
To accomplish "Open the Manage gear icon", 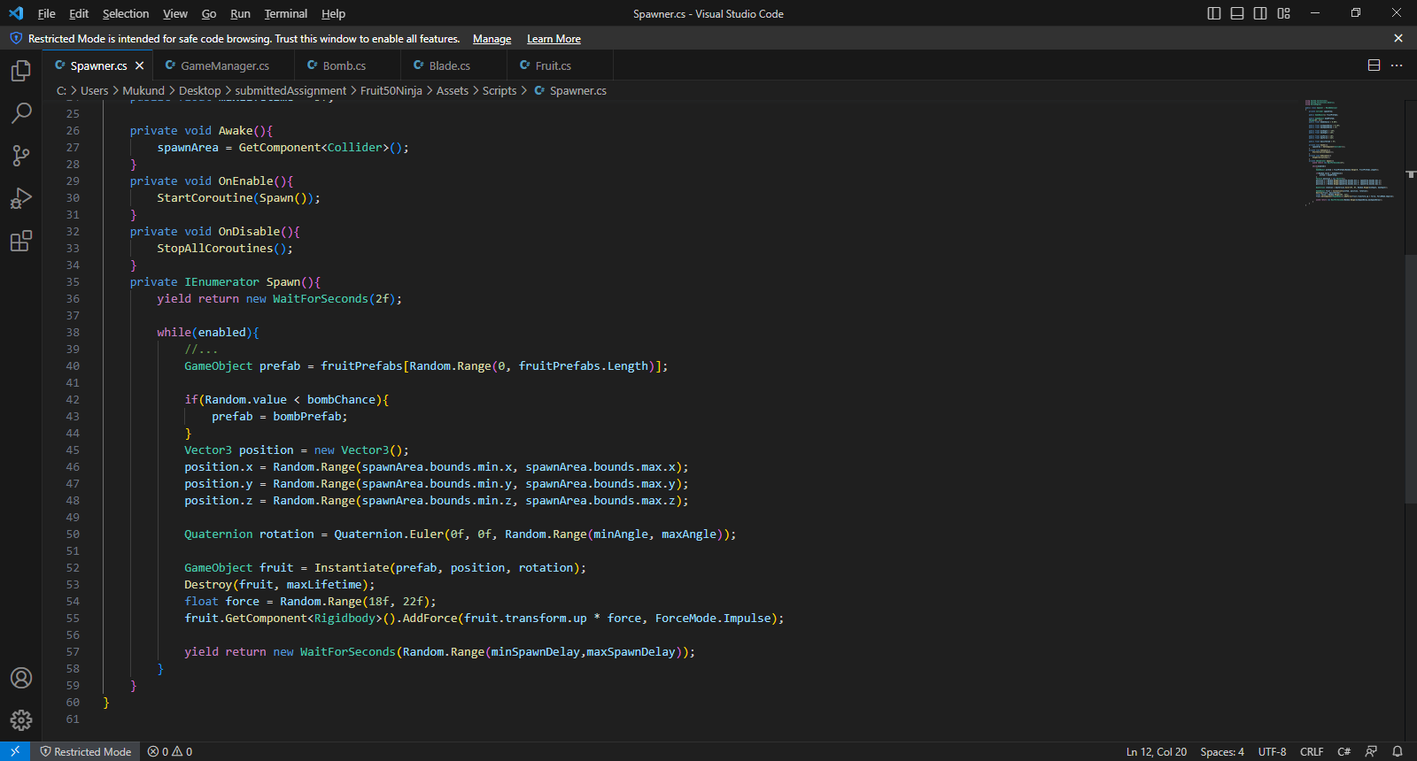I will point(21,720).
